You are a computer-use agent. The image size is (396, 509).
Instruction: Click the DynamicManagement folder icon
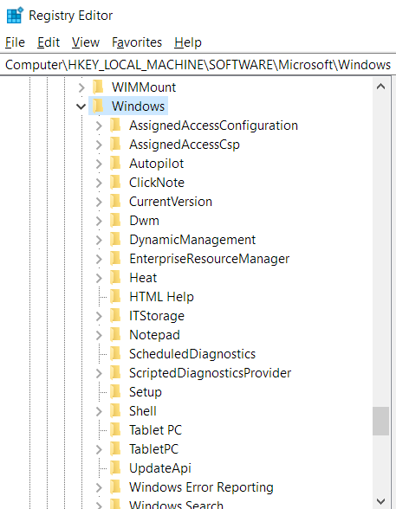pyautogui.click(x=115, y=239)
